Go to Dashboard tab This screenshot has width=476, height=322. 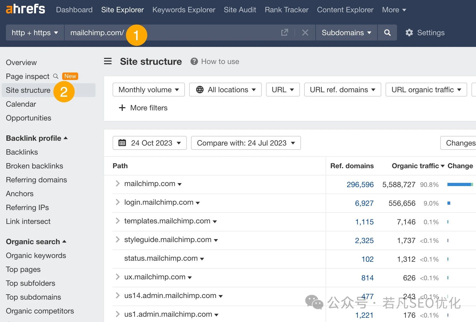pos(74,10)
